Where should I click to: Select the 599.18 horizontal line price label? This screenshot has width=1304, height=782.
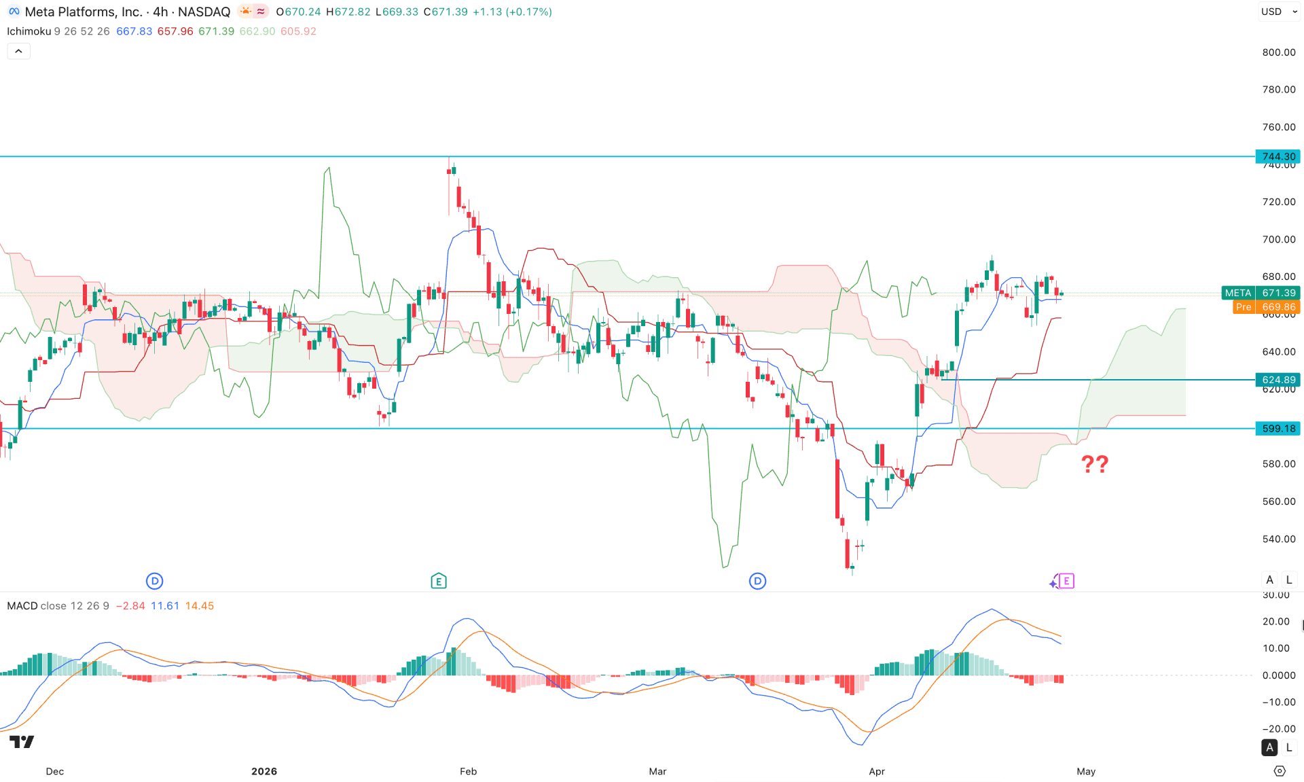click(1278, 429)
